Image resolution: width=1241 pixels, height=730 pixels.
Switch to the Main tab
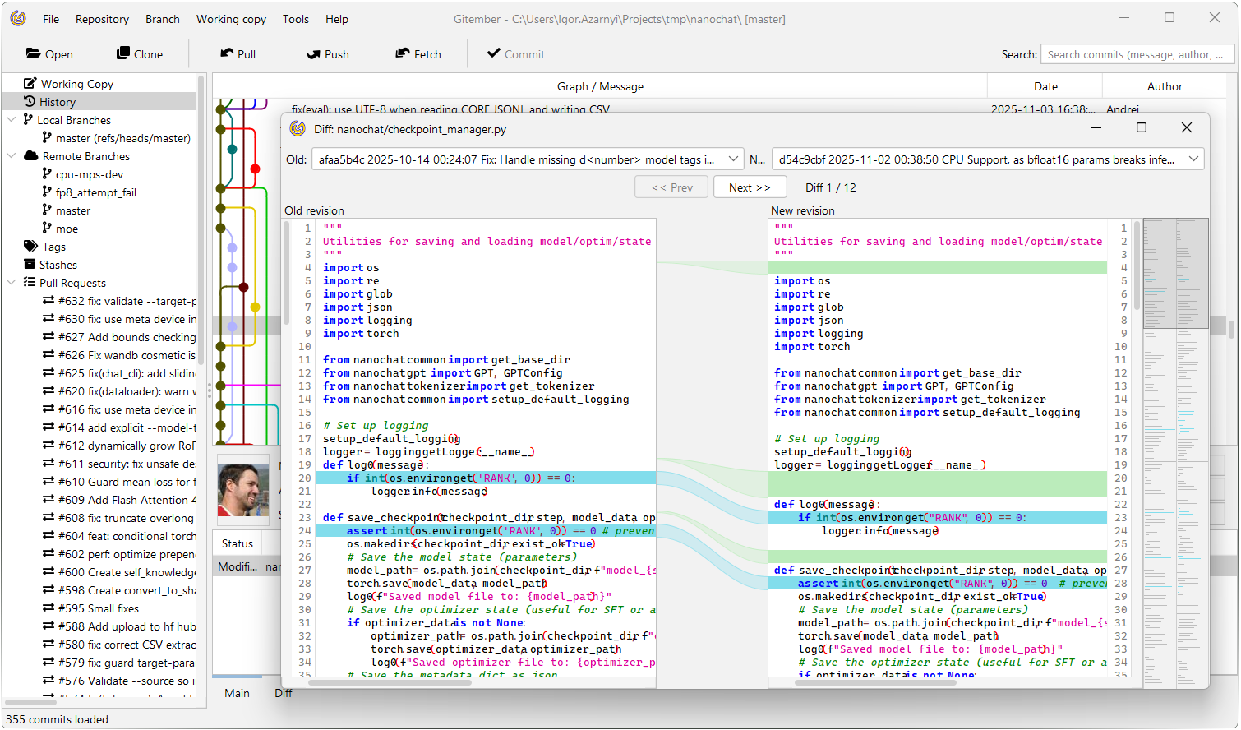click(236, 693)
